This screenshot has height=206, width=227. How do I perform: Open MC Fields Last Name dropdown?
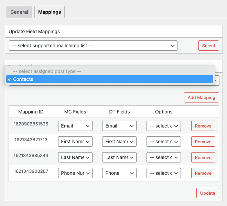point(75,157)
